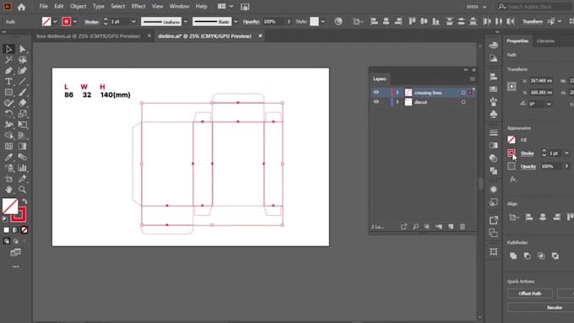Activate the Hand tool
Viewport: 574px width, 323px height.
pyautogui.click(x=8, y=190)
